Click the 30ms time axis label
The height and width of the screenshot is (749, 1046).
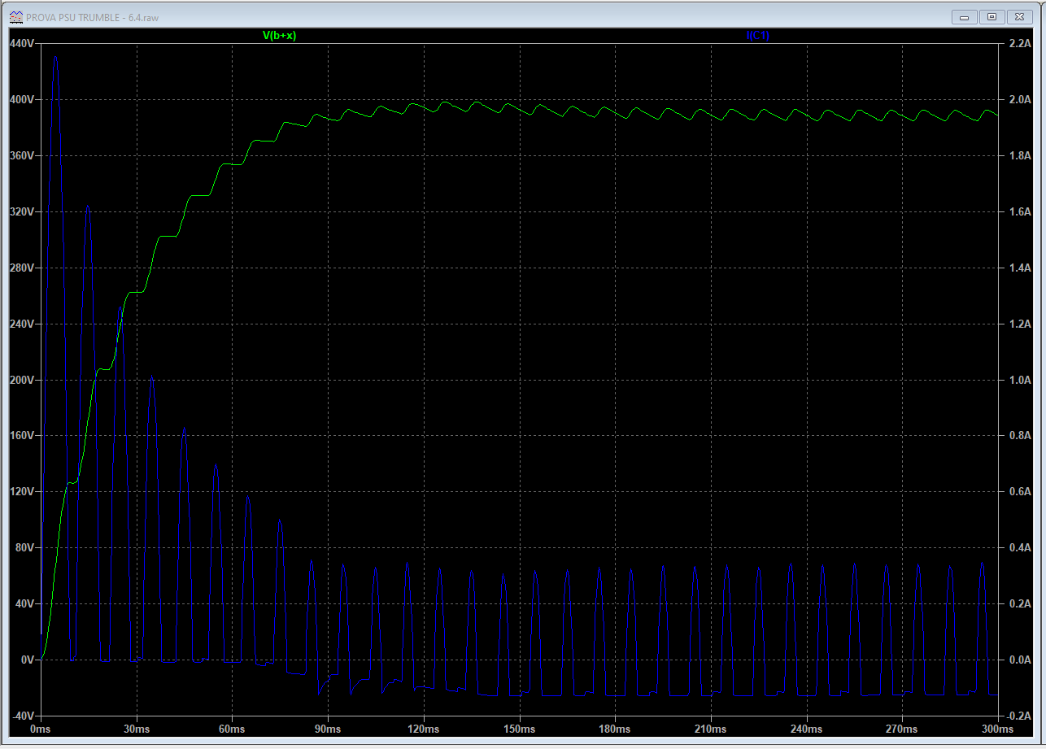coord(137,729)
